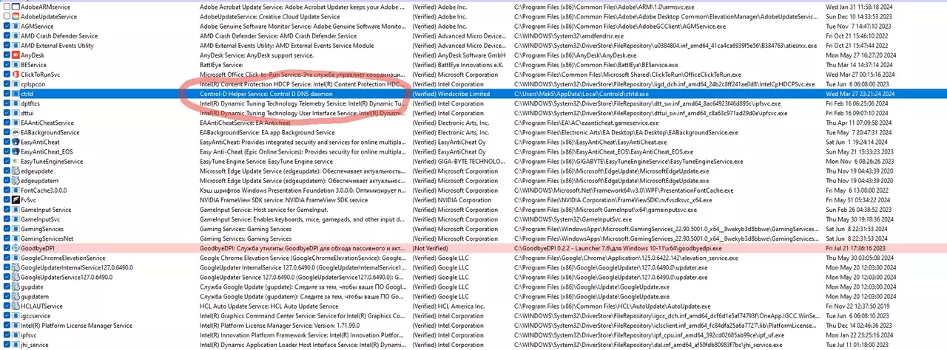Disable the dptftcs checkbox
The width and height of the screenshot is (947, 350).
7,103
